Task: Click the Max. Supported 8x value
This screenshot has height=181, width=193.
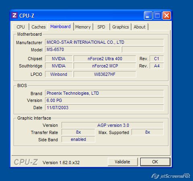Action: 148,132
